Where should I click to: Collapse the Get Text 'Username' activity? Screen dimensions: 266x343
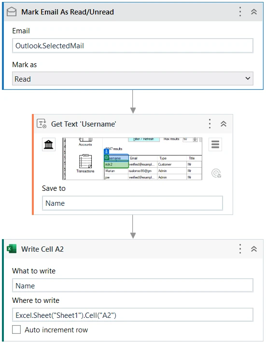tap(224, 124)
